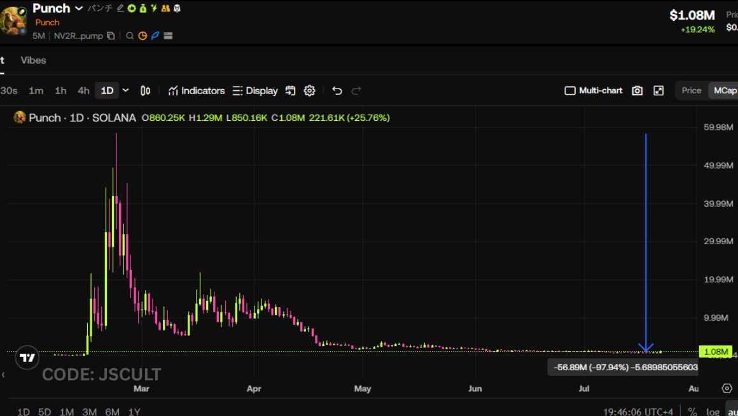Open the orange Punch link under the title

coord(47,22)
